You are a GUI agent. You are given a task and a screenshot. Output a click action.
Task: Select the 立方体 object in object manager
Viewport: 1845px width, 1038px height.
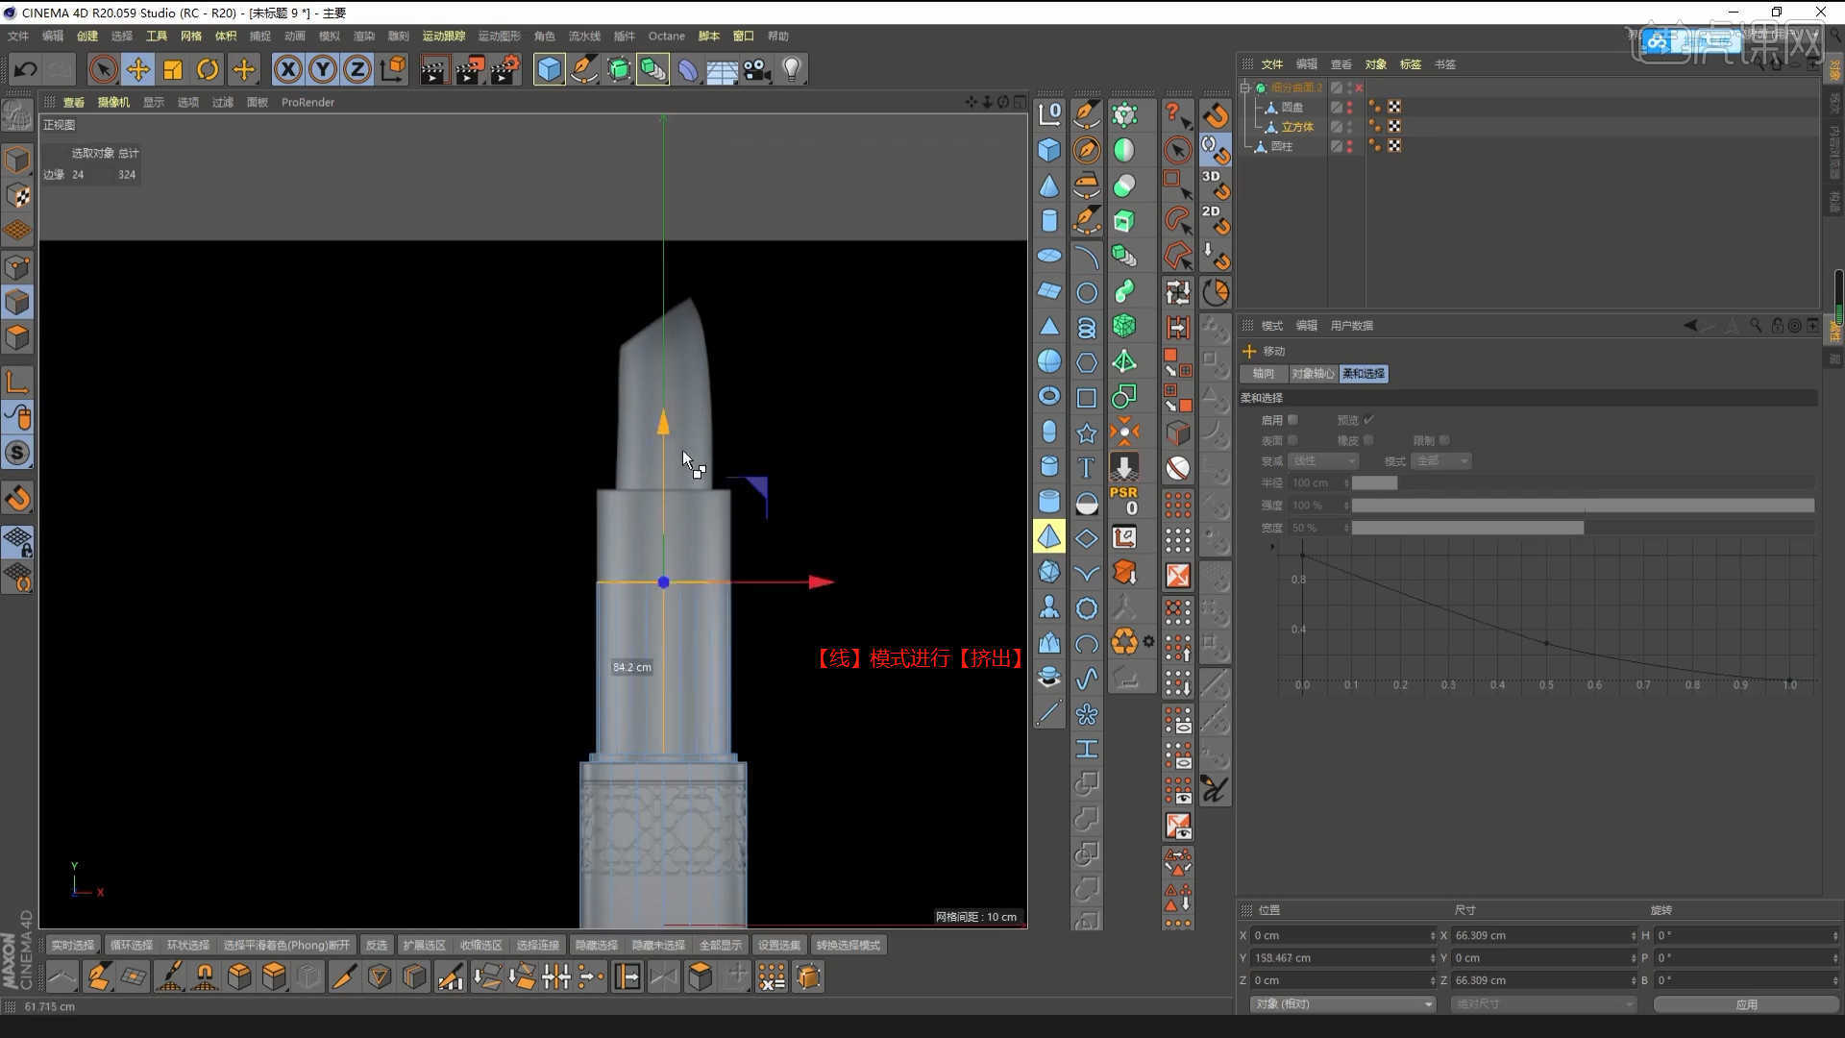1297,127
